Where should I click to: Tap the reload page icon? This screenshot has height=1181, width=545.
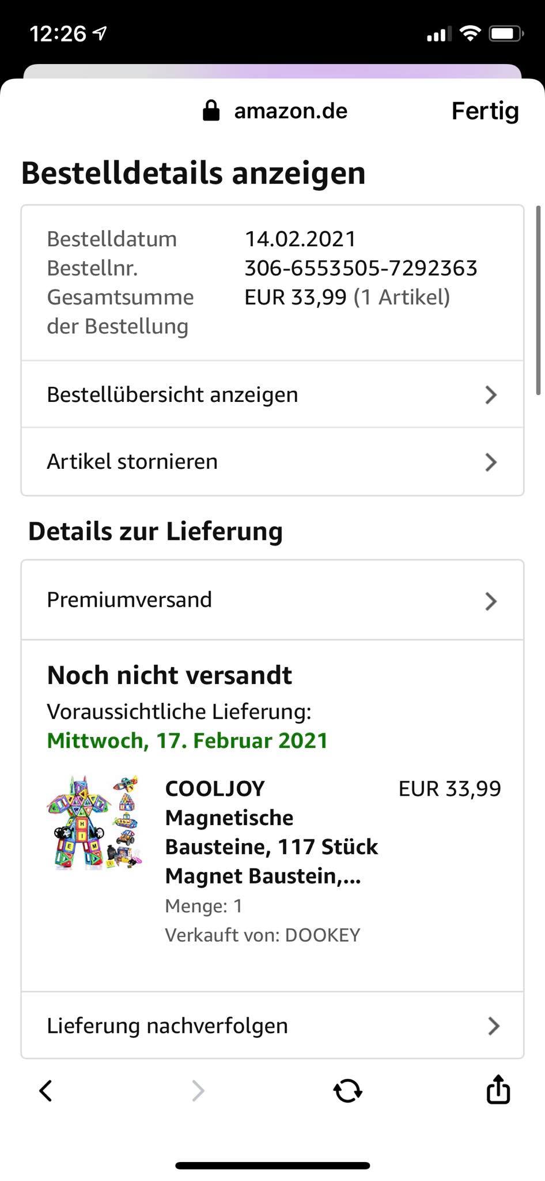pyautogui.click(x=347, y=1090)
